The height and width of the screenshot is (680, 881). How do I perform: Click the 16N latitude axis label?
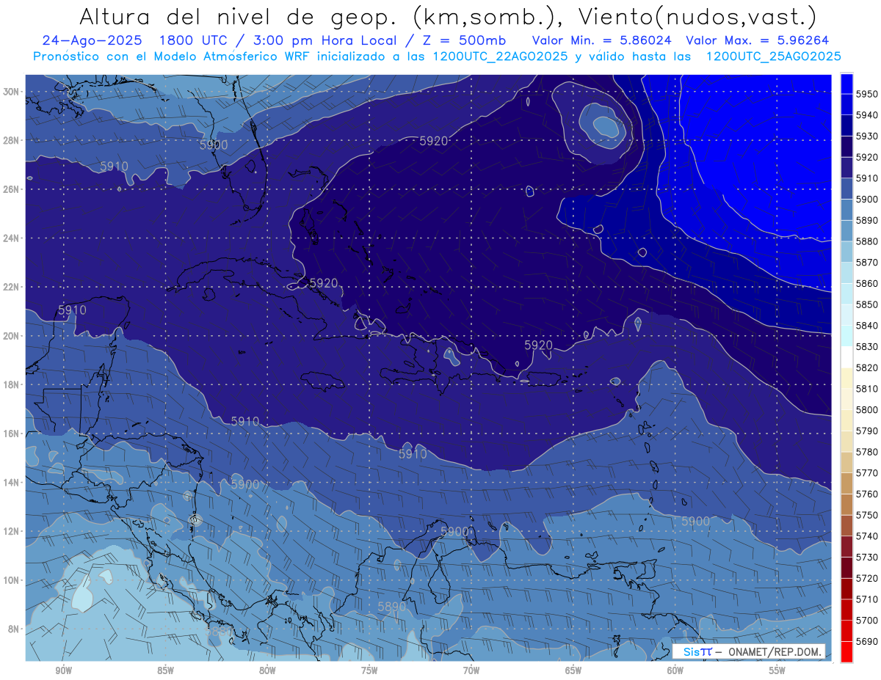(10, 434)
